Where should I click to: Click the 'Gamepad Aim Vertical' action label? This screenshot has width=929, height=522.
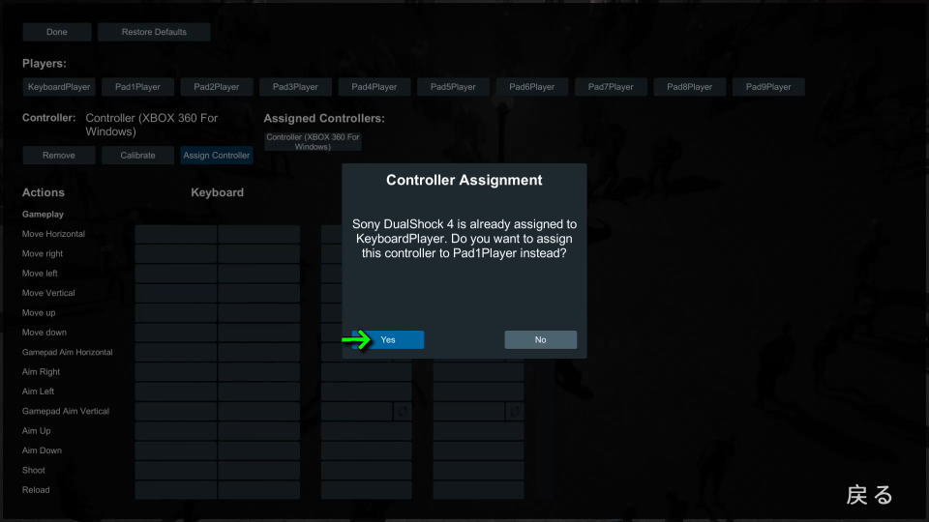click(x=65, y=411)
